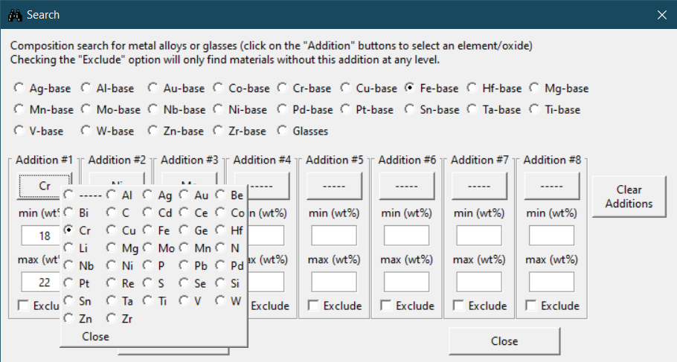Open the Addition #7 element selector button
The image size is (677, 362).
tap(479, 185)
